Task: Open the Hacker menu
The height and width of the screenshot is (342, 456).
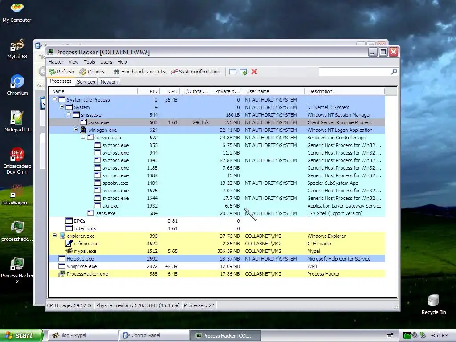Action: coord(56,62)
